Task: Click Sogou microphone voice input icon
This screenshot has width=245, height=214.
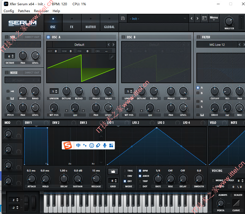Action: 105,146
